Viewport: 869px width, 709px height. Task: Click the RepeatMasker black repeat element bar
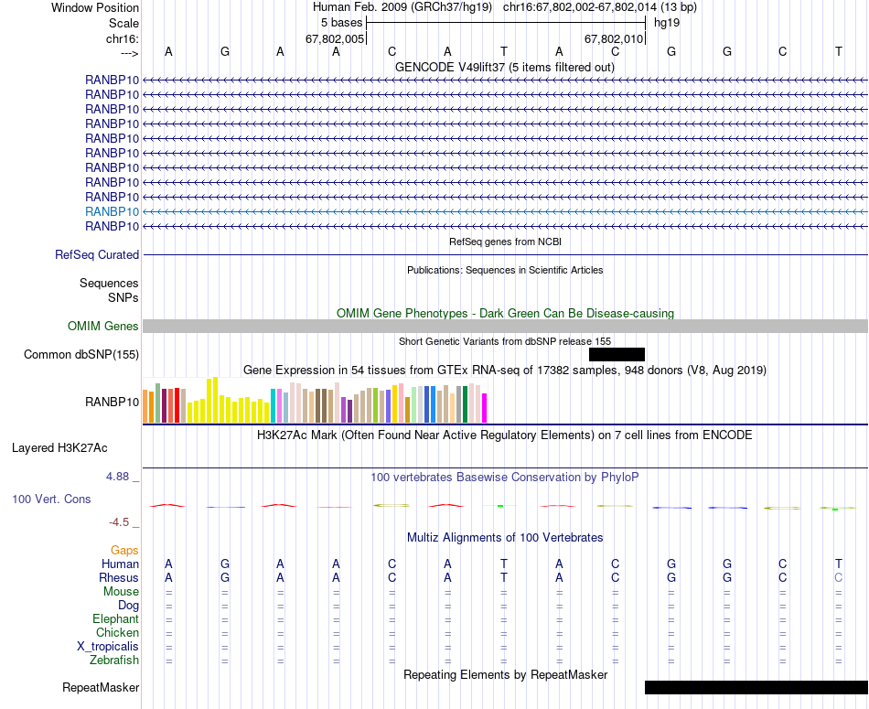tap(756, 687)
